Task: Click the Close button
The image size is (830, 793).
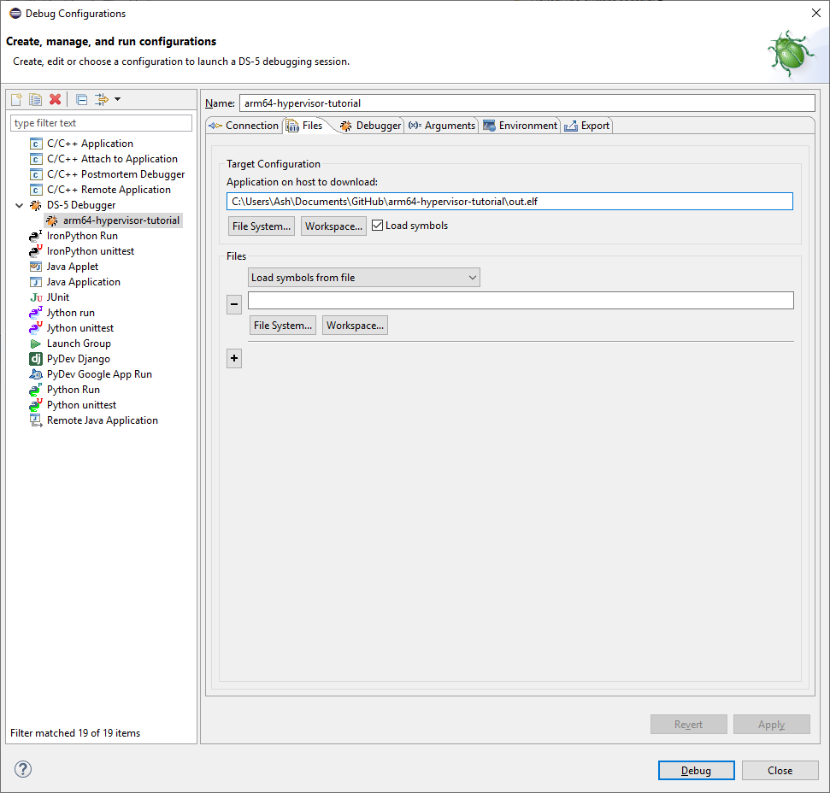Action: pos(780,771)
